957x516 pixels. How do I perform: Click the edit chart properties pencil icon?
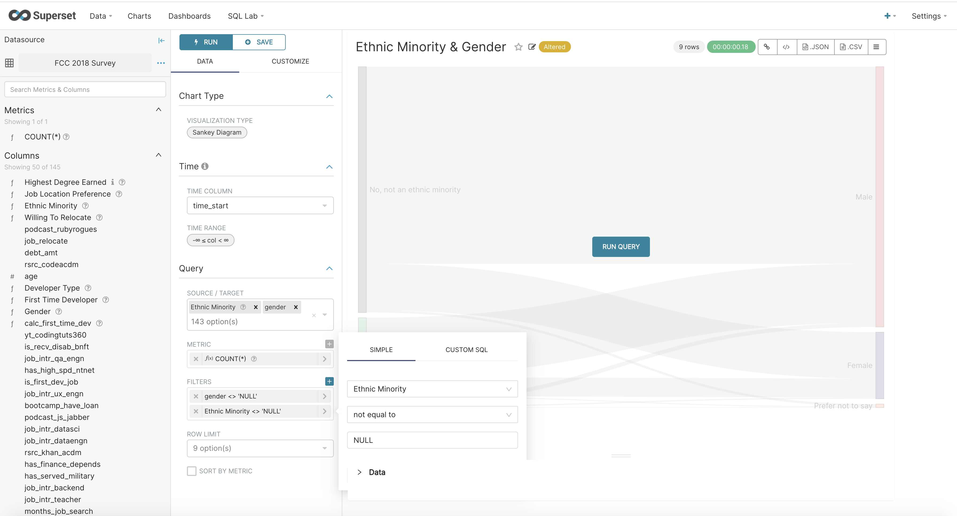(x=532, y=47)
